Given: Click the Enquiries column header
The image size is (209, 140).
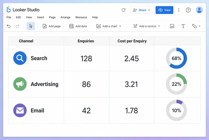Looking at the screenshot, I should (86, 41).
